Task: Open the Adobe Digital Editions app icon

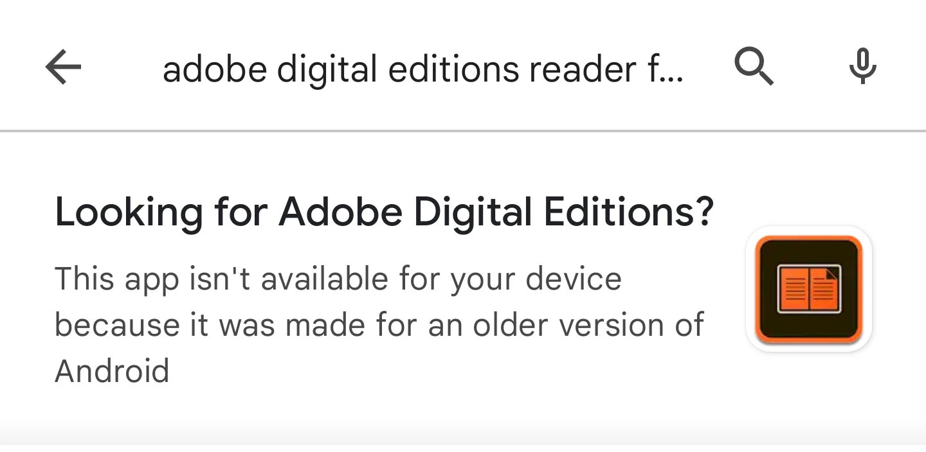Action: [808, 289]
